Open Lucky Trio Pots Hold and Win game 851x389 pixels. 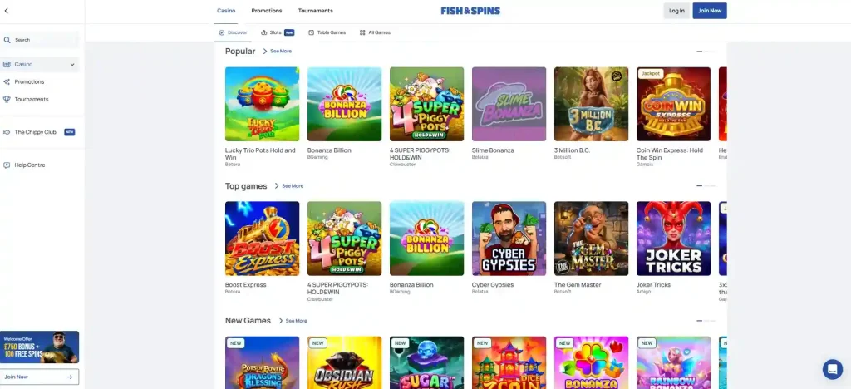coord(262,104)
